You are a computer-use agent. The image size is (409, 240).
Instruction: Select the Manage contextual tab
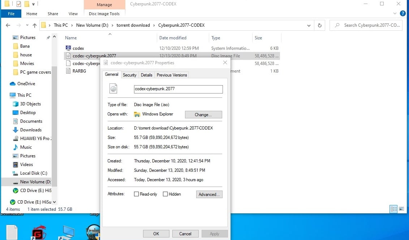104,5
